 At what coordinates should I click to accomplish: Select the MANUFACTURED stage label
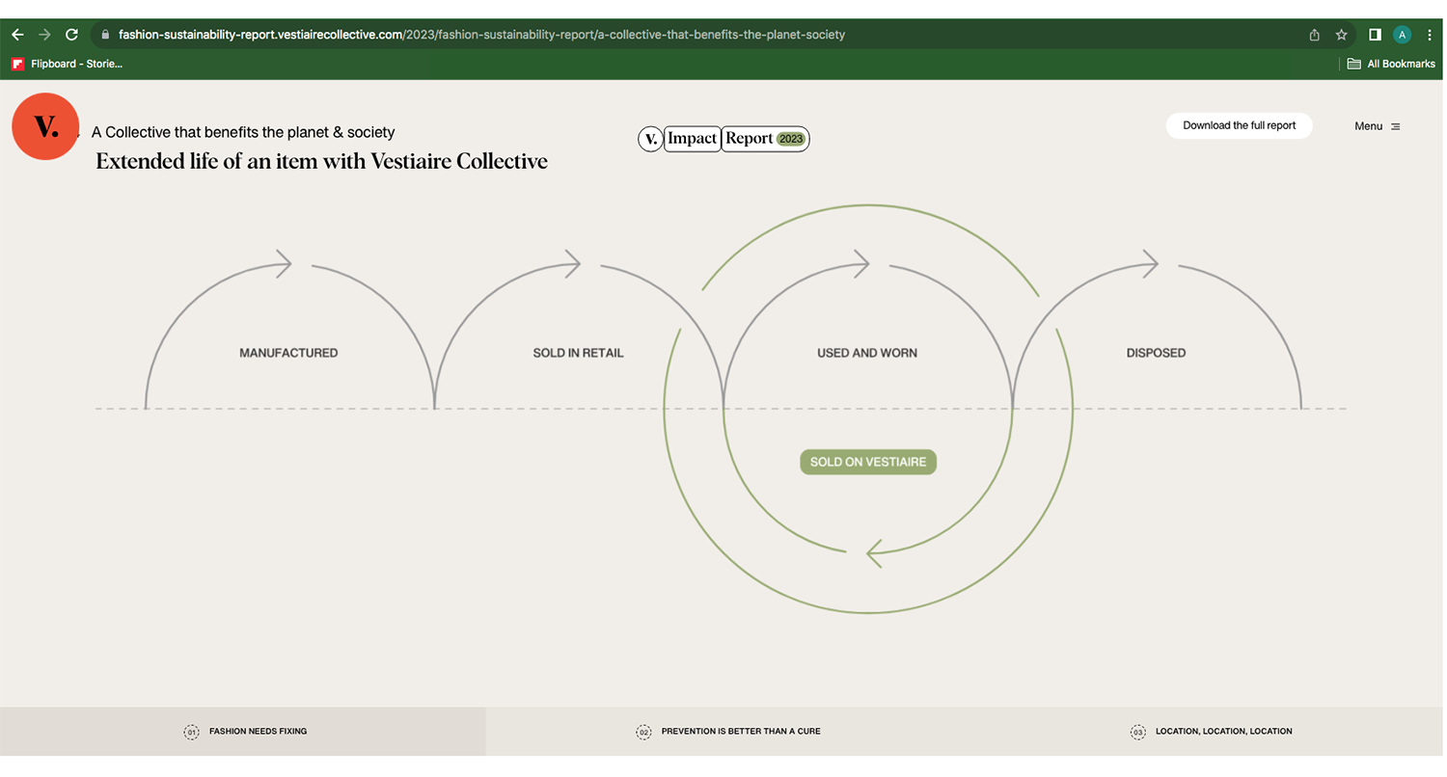tap(288, 353)
